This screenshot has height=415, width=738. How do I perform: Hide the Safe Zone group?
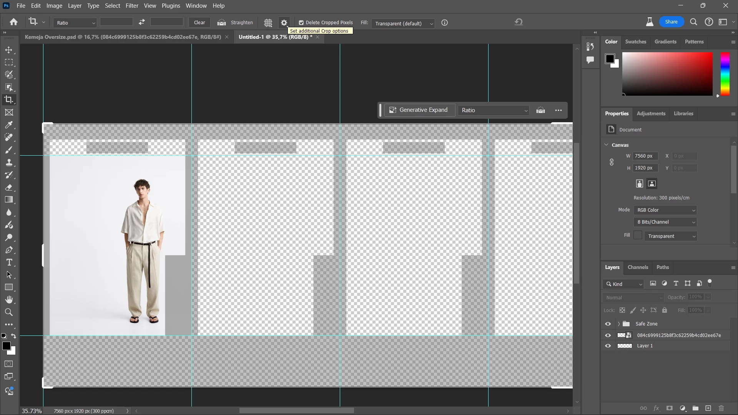click(x=608, y=324)
